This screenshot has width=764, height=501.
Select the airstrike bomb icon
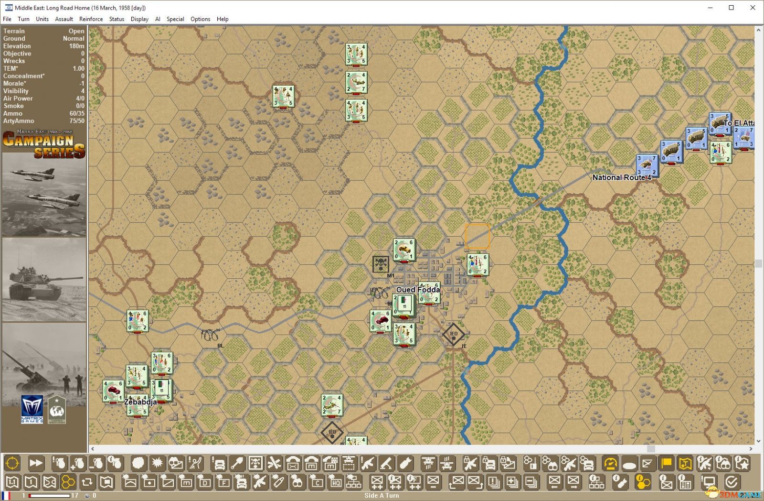[405, 463]
